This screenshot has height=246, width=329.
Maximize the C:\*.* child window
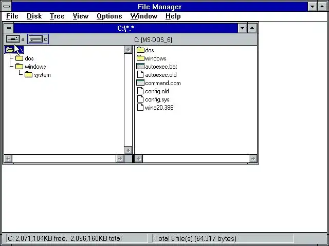(252, 28)
